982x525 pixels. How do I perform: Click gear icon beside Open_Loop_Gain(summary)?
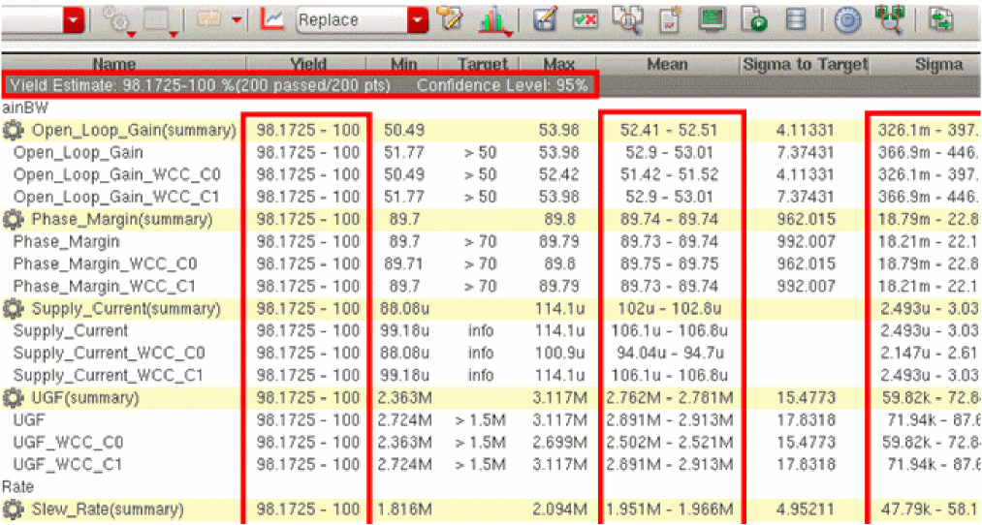(14, 130)
